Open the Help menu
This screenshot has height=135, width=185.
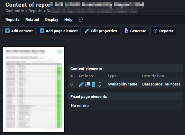(68, 20)
